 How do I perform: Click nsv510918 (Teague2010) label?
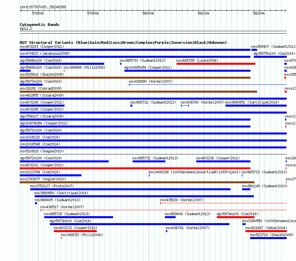pos(42,151)
